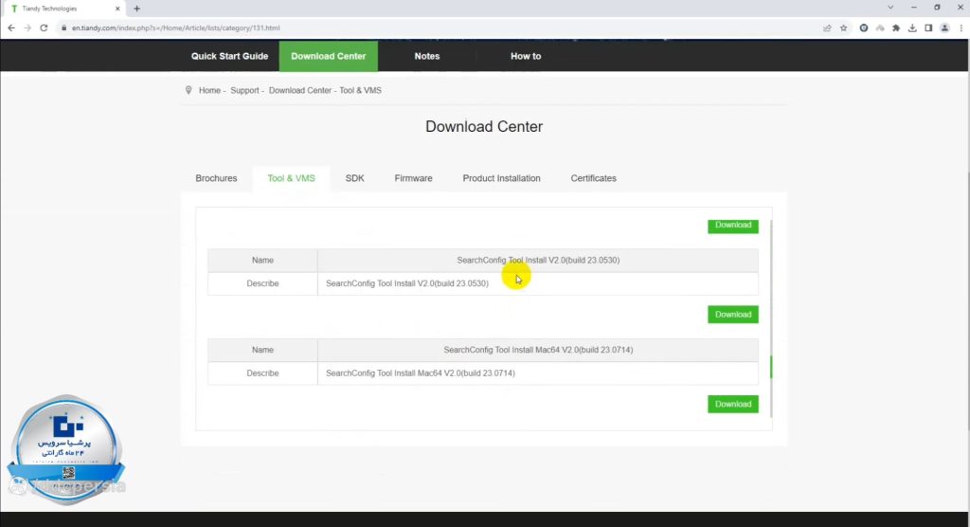
Task: Bookmark page with star icon
Action: tap(843, 27)
